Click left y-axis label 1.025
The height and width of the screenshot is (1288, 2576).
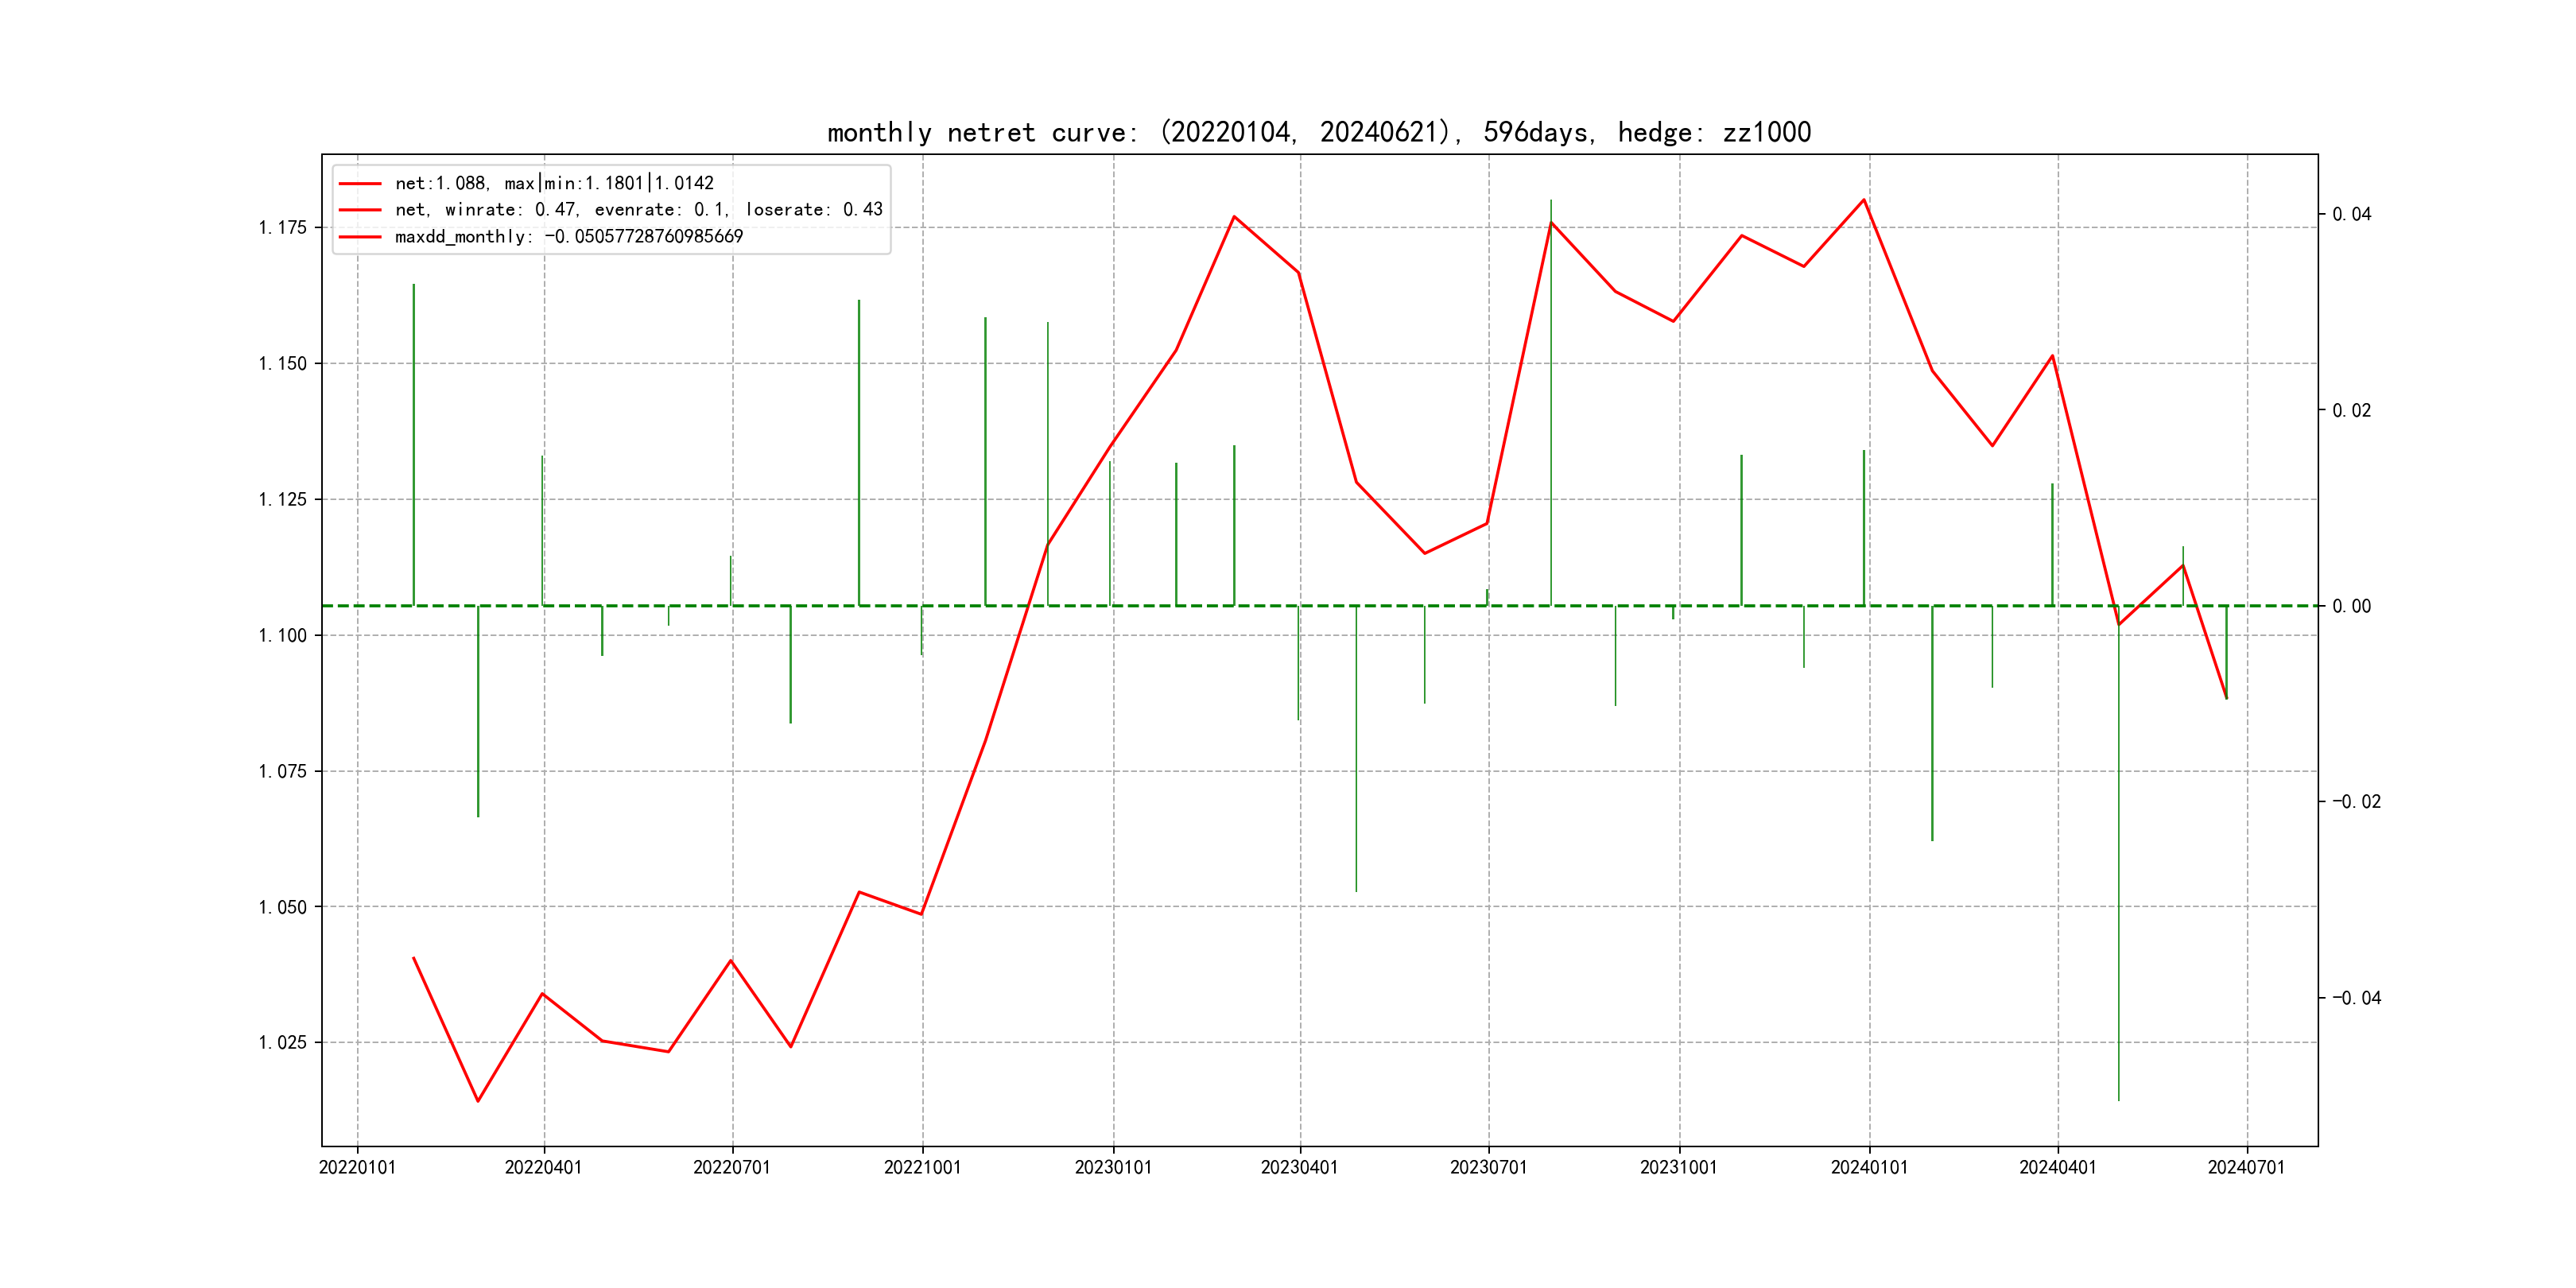283,1043
